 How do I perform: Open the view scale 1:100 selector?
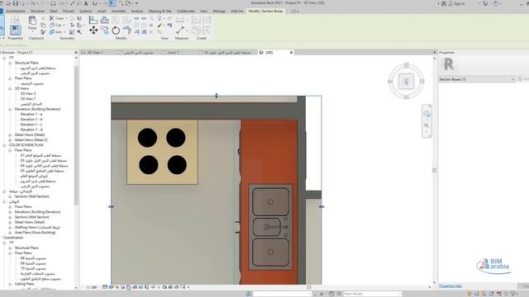tap(92, 287)
